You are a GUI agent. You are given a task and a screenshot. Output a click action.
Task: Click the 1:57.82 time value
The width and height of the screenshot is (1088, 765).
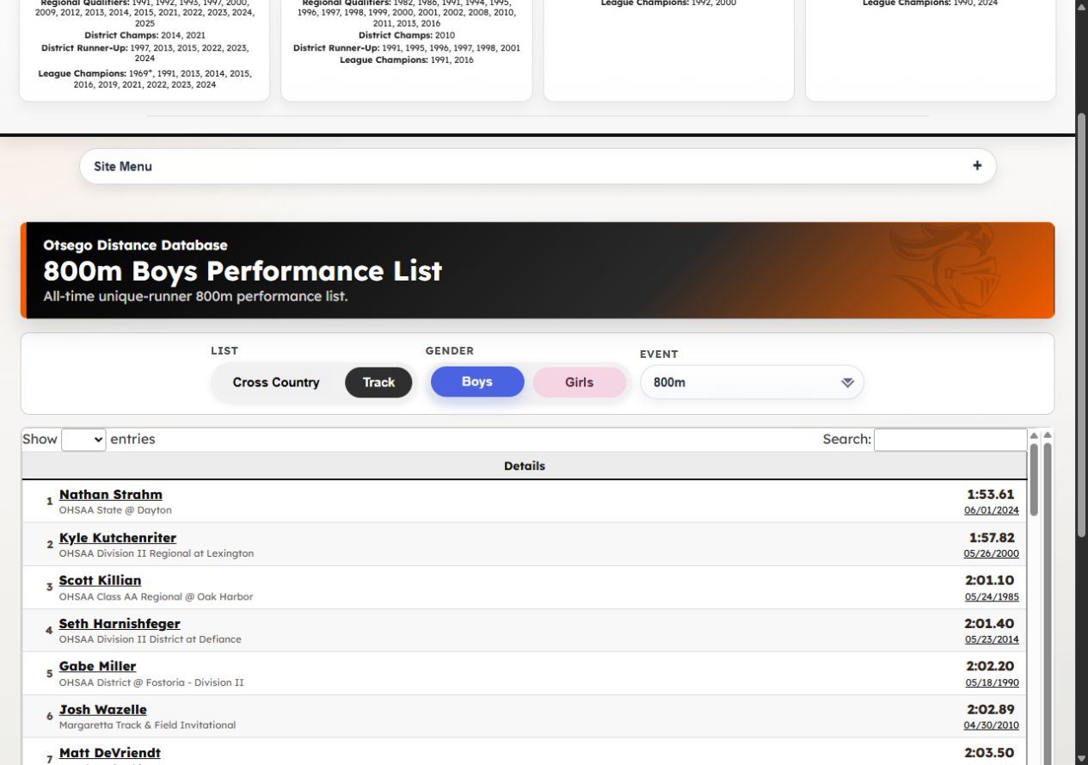(x=992, y=538)
